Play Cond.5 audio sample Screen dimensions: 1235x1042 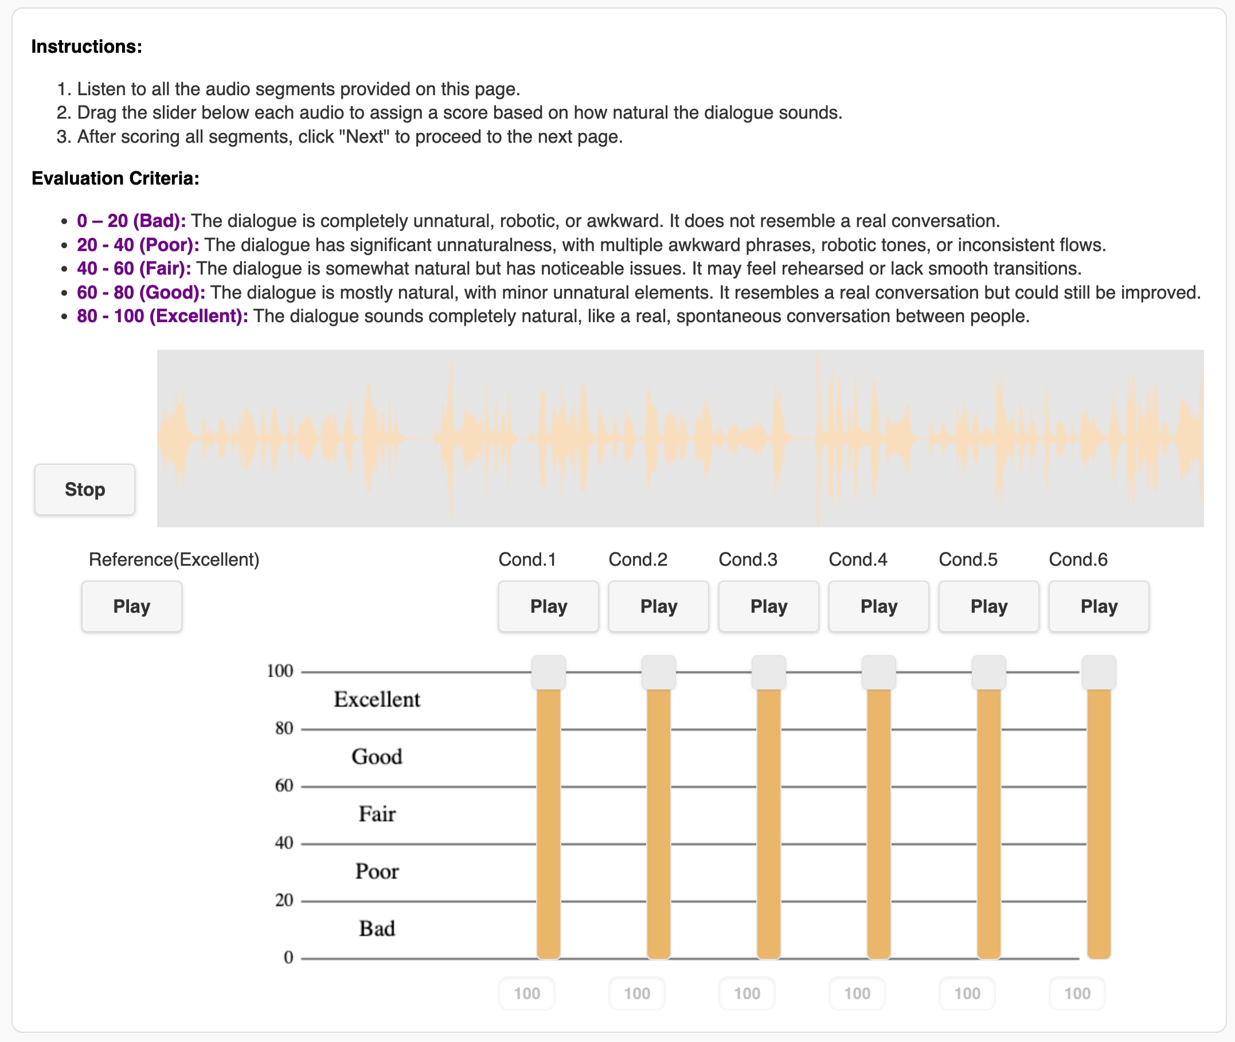[988, 606]
